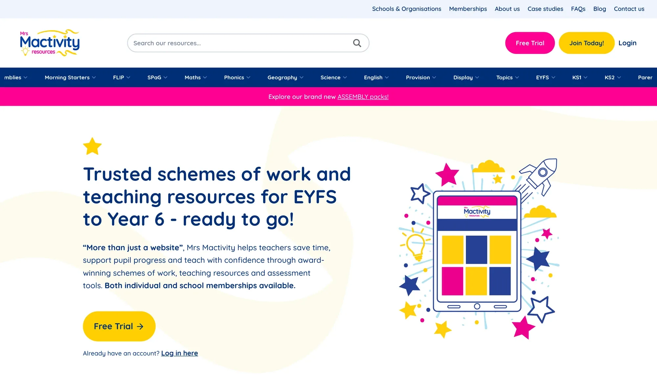Click the Join Today! button
The height and width of the screenshot is (391, 657).
[586, 43]
